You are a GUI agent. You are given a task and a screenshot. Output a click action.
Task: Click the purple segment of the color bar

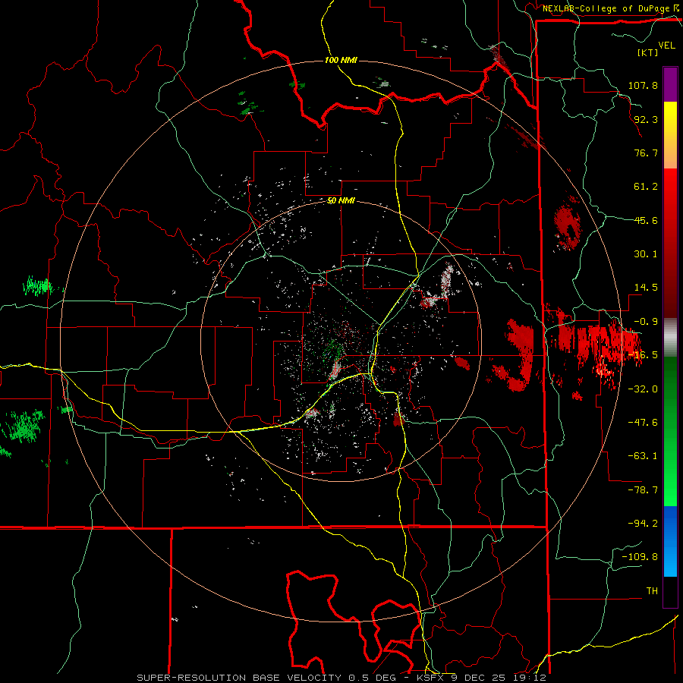[x=670, y=84]
